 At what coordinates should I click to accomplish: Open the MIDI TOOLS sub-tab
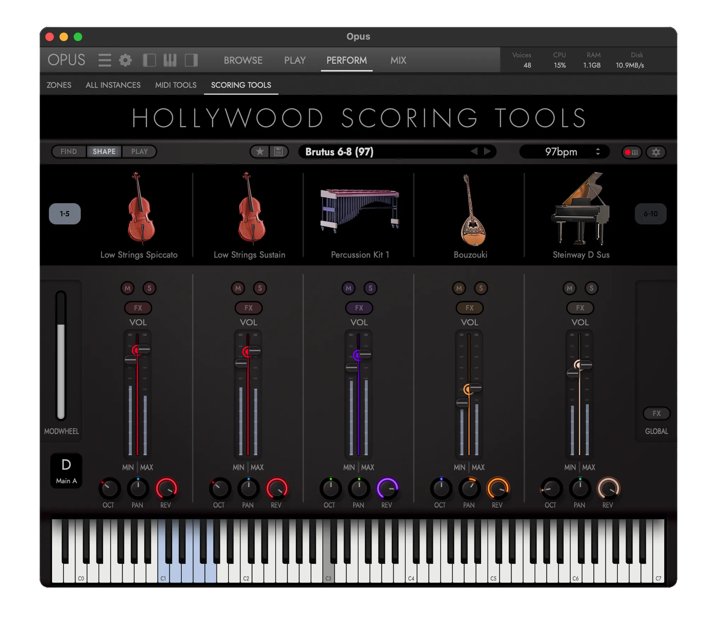176,85
